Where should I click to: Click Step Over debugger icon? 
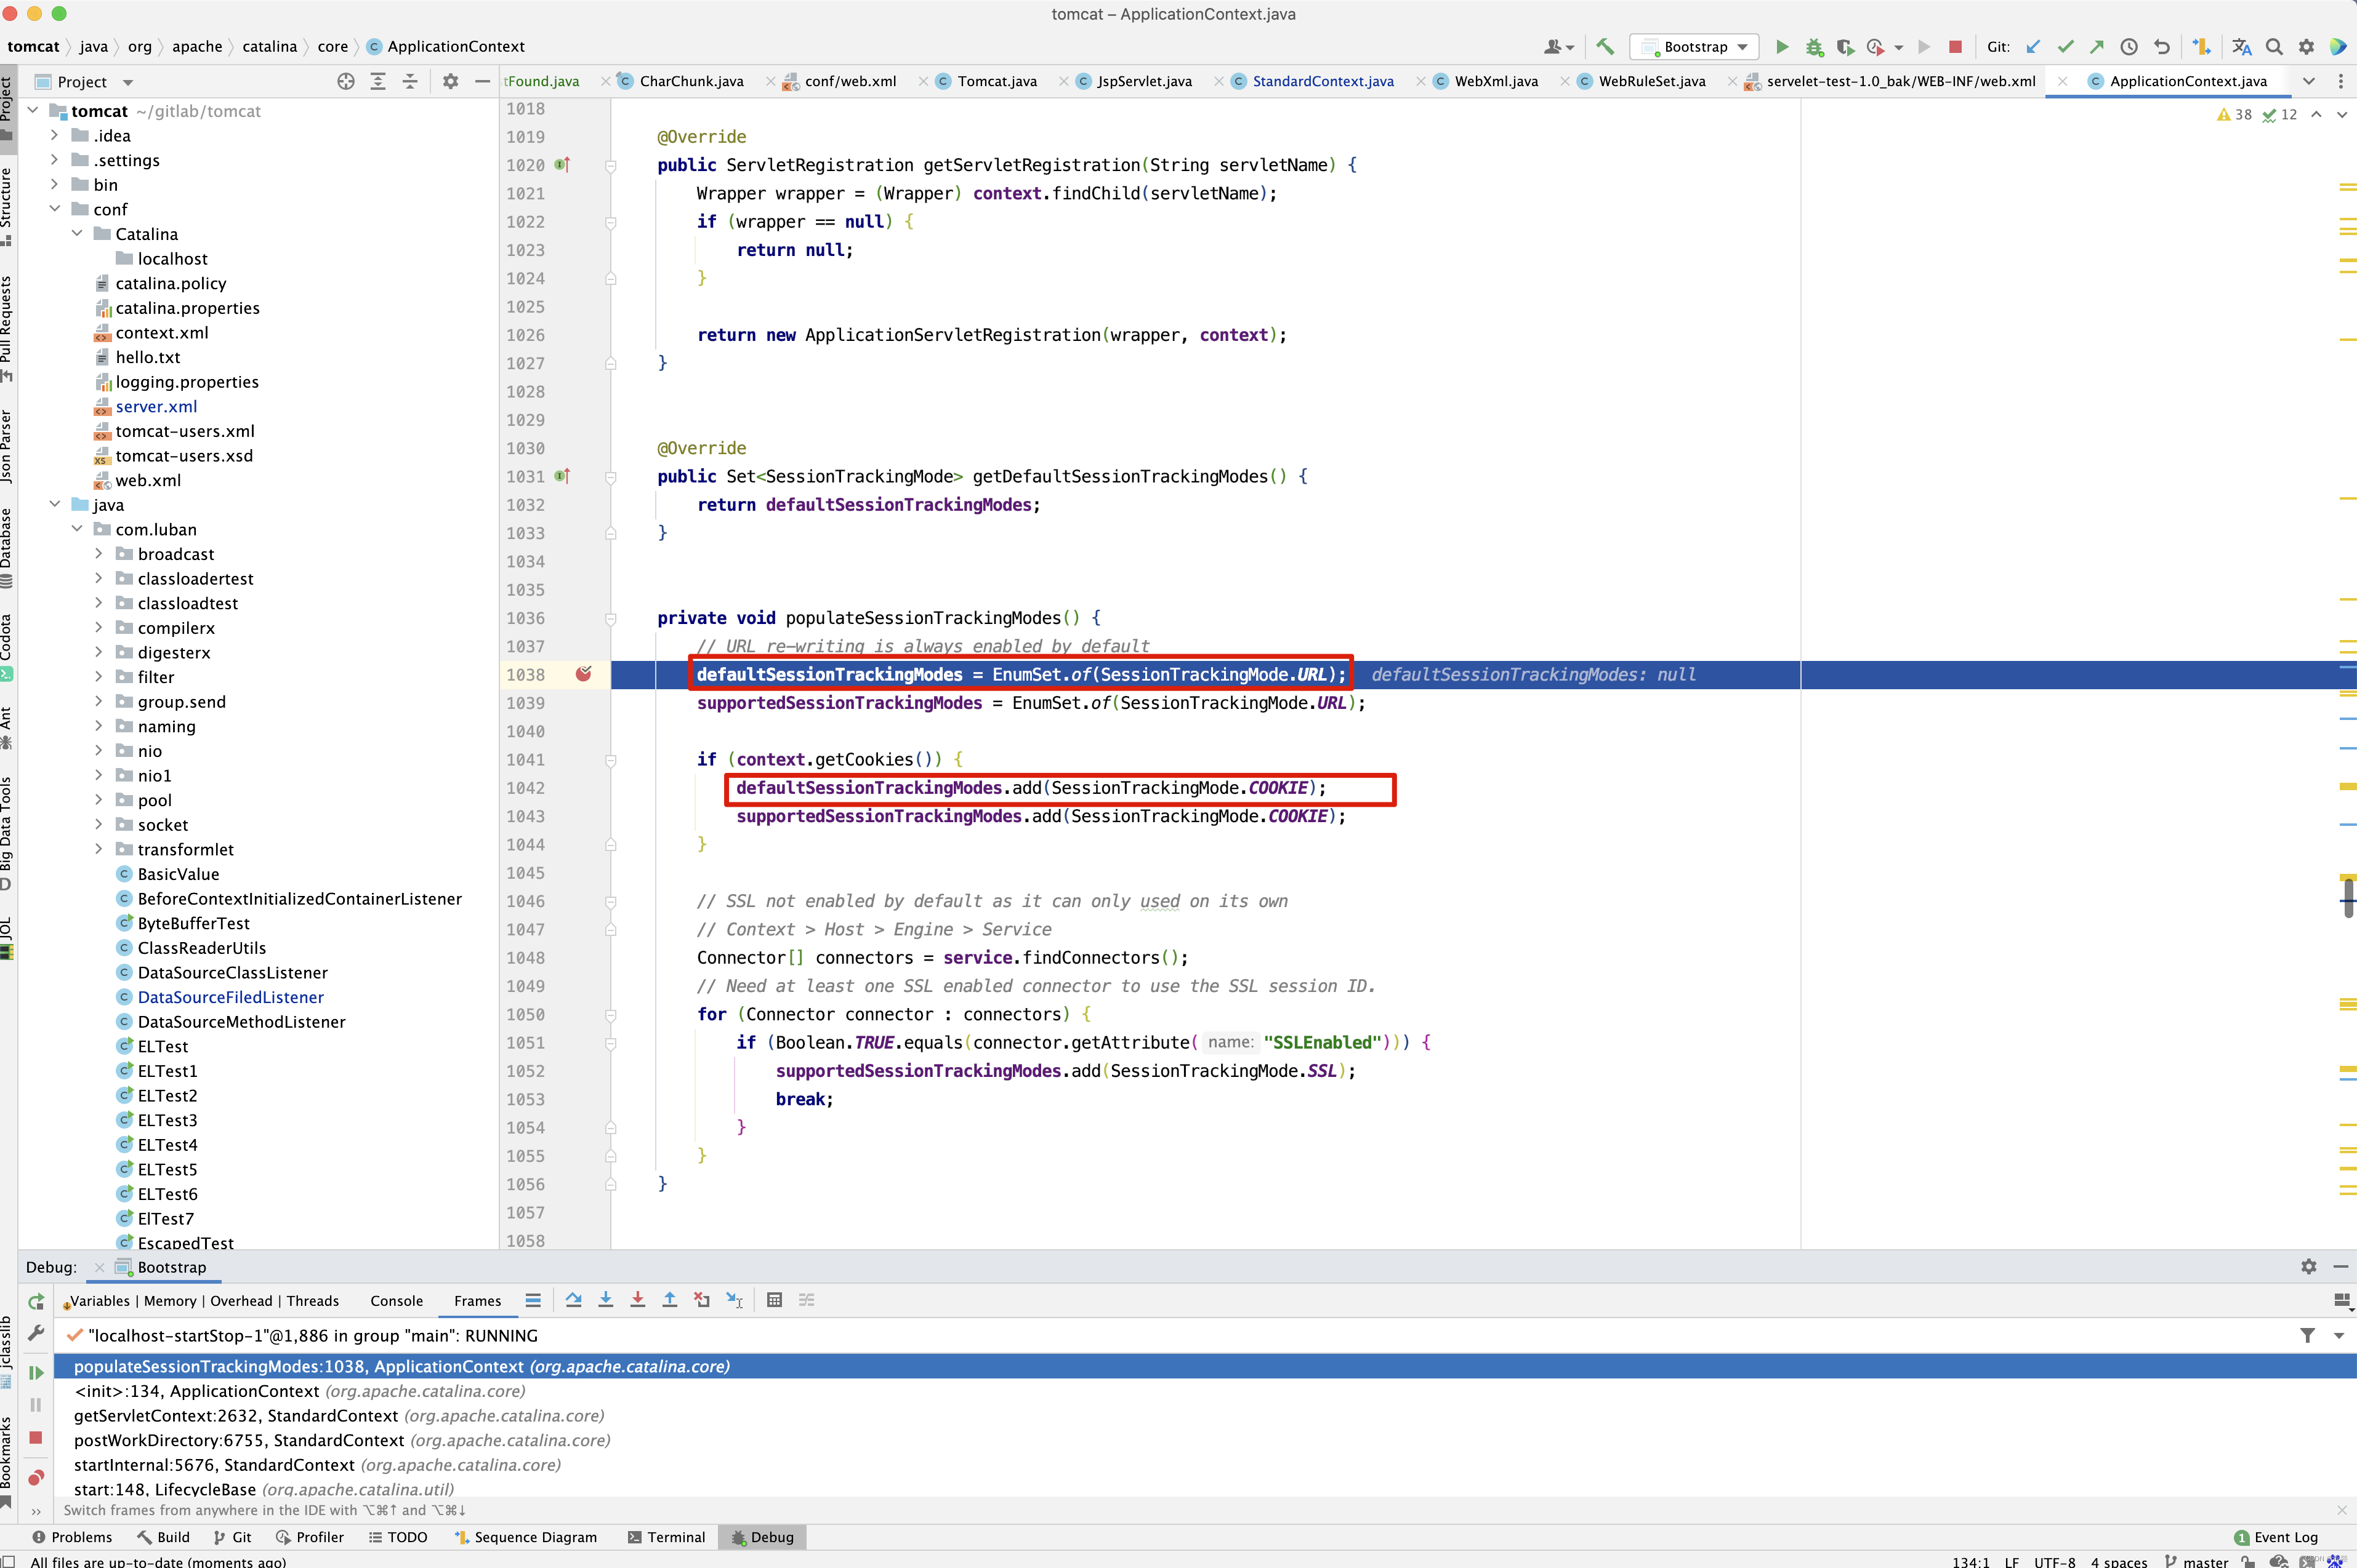point(573,1300)
